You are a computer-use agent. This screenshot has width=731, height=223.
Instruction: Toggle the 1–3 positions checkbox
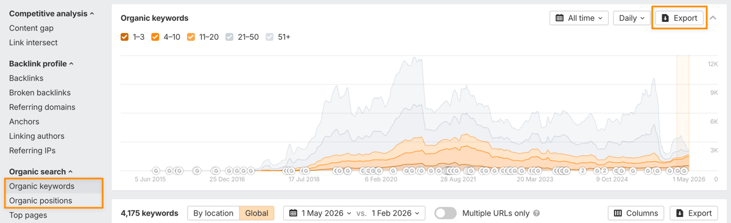125,37
